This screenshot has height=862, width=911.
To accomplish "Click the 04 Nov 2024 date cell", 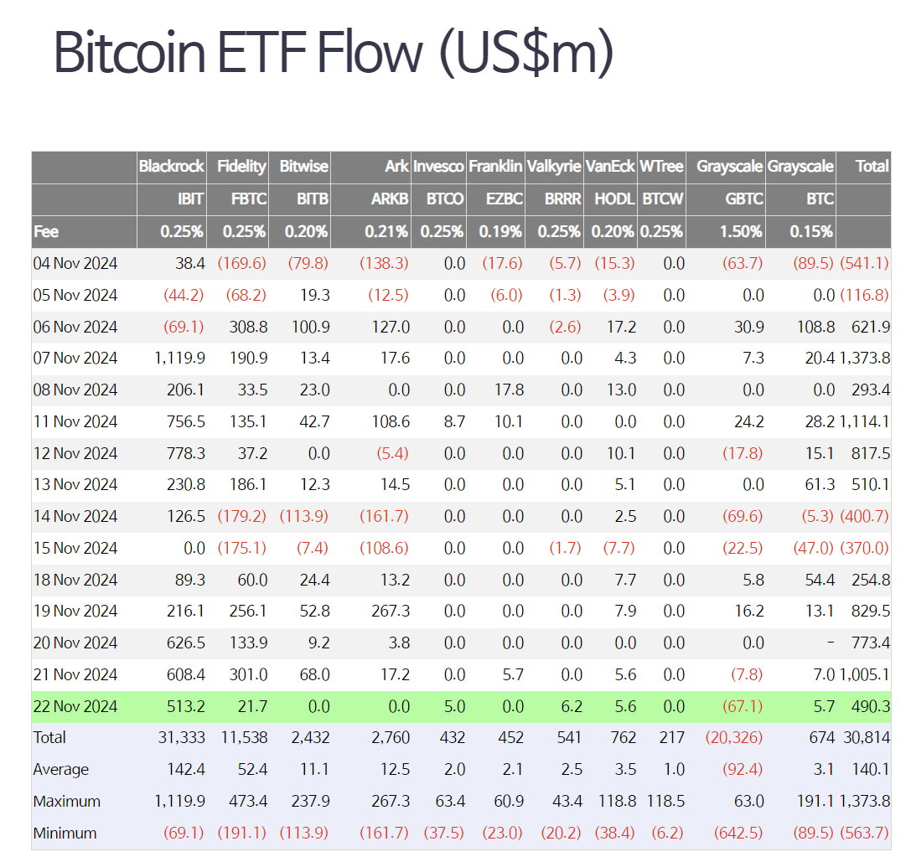I will coord(75,263).
